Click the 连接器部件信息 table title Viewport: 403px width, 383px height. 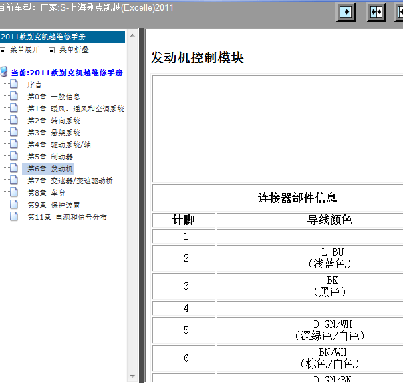click(x=297, y=198)
